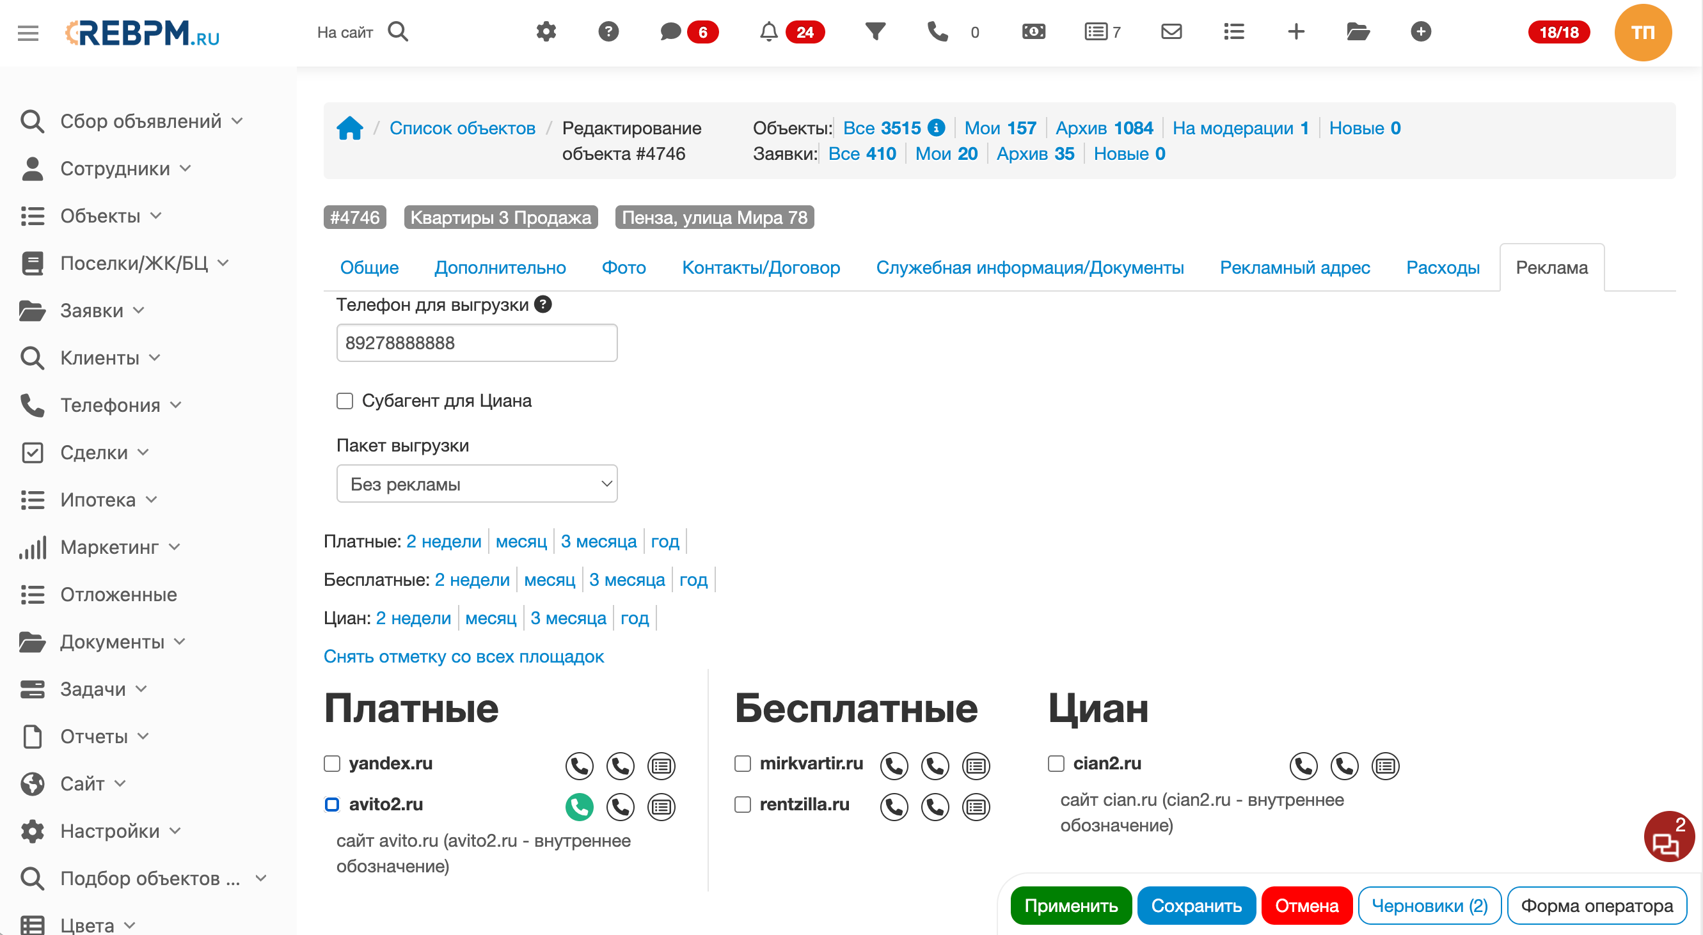Enable yandex.ru checkbox

point(332,763)
